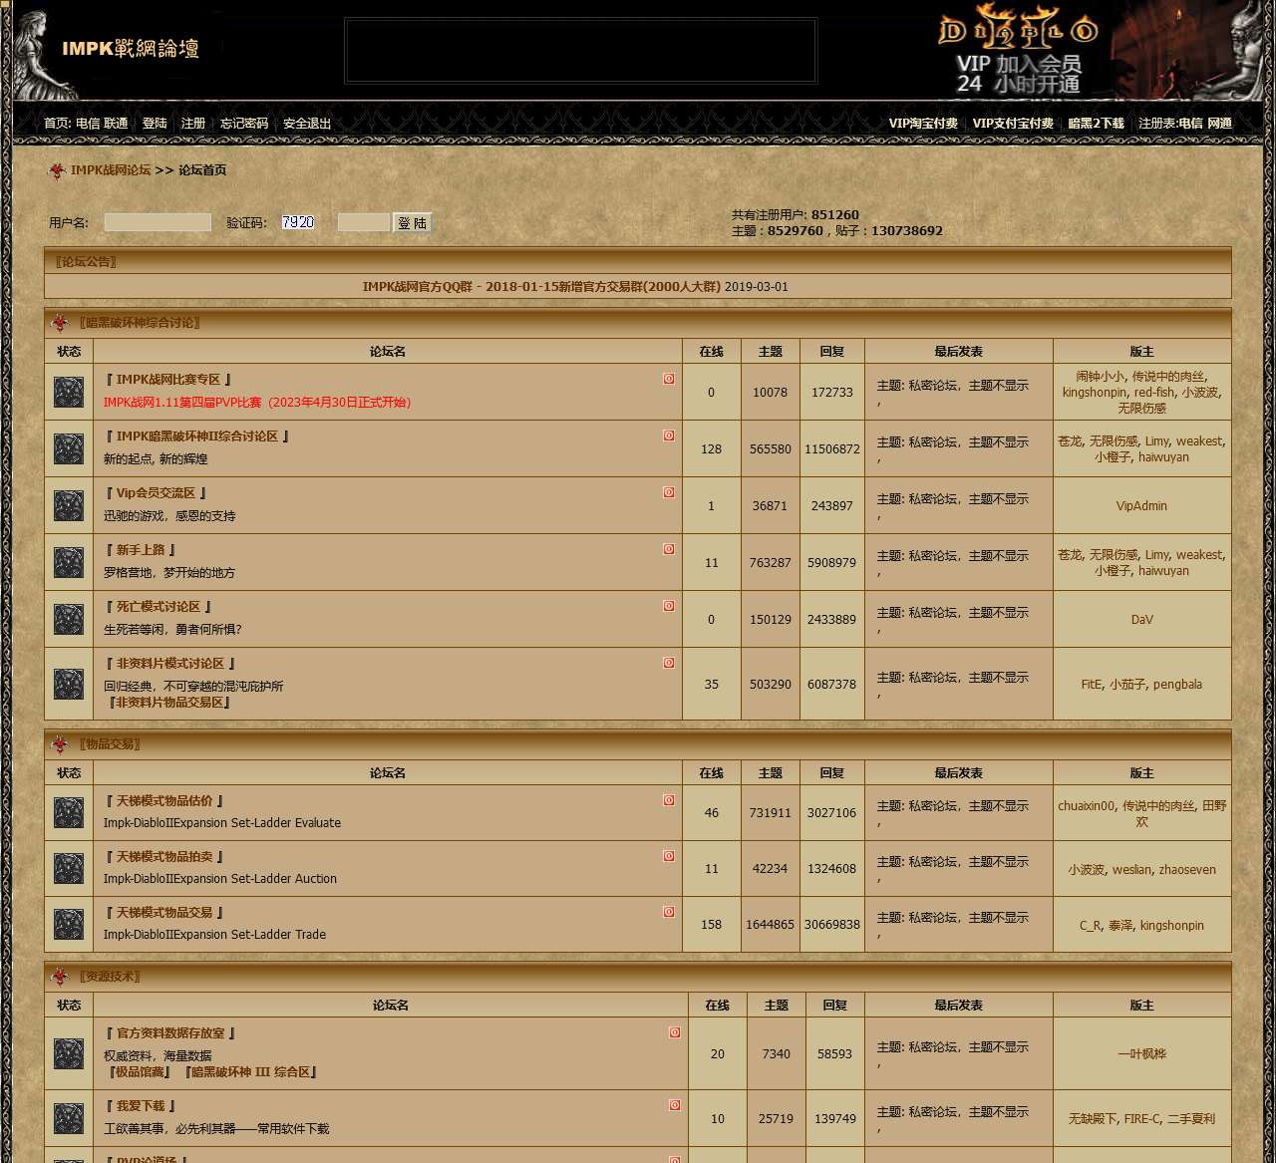Screen dimensions: 1276x1163
Task: Click the red icon beside 我爱下载
Action: [675, 1104]
